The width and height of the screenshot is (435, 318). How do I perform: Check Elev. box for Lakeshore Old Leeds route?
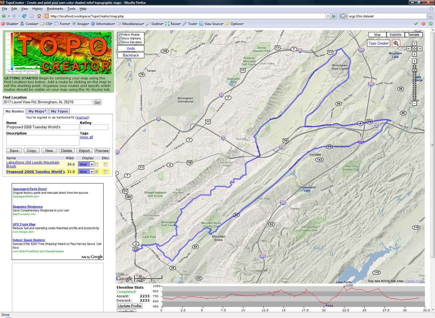105,164
